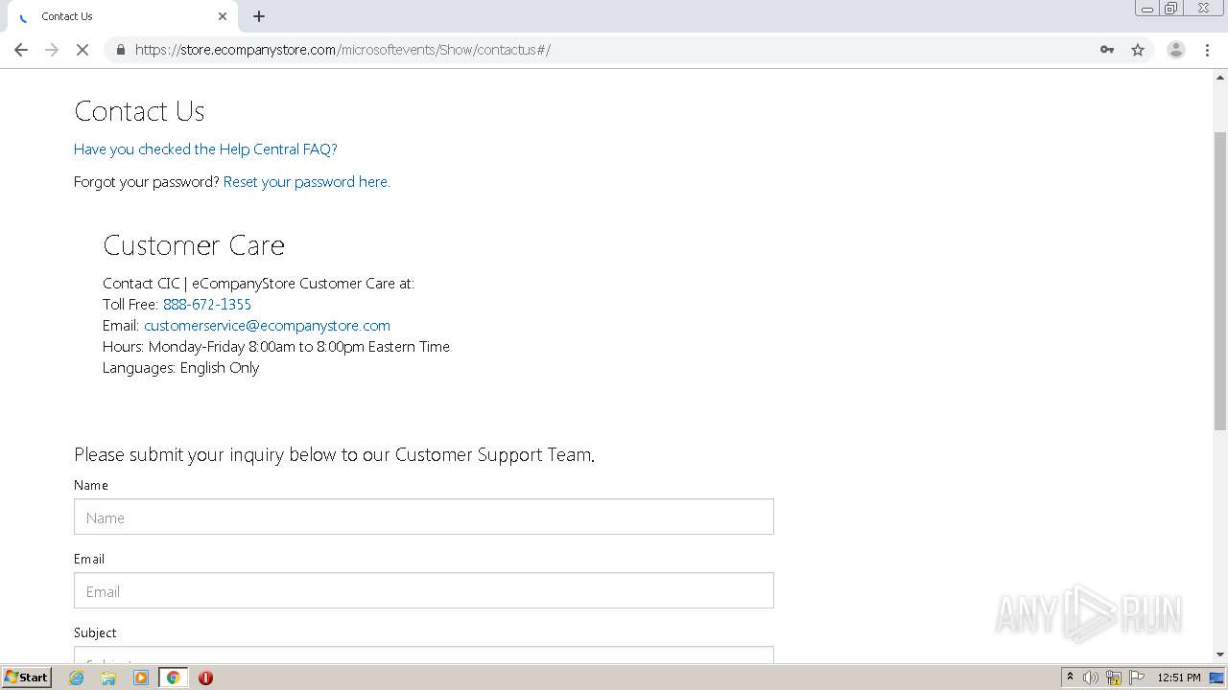Open saved passwords key icon
1228x690 pixels.
tap(1107, 50)
